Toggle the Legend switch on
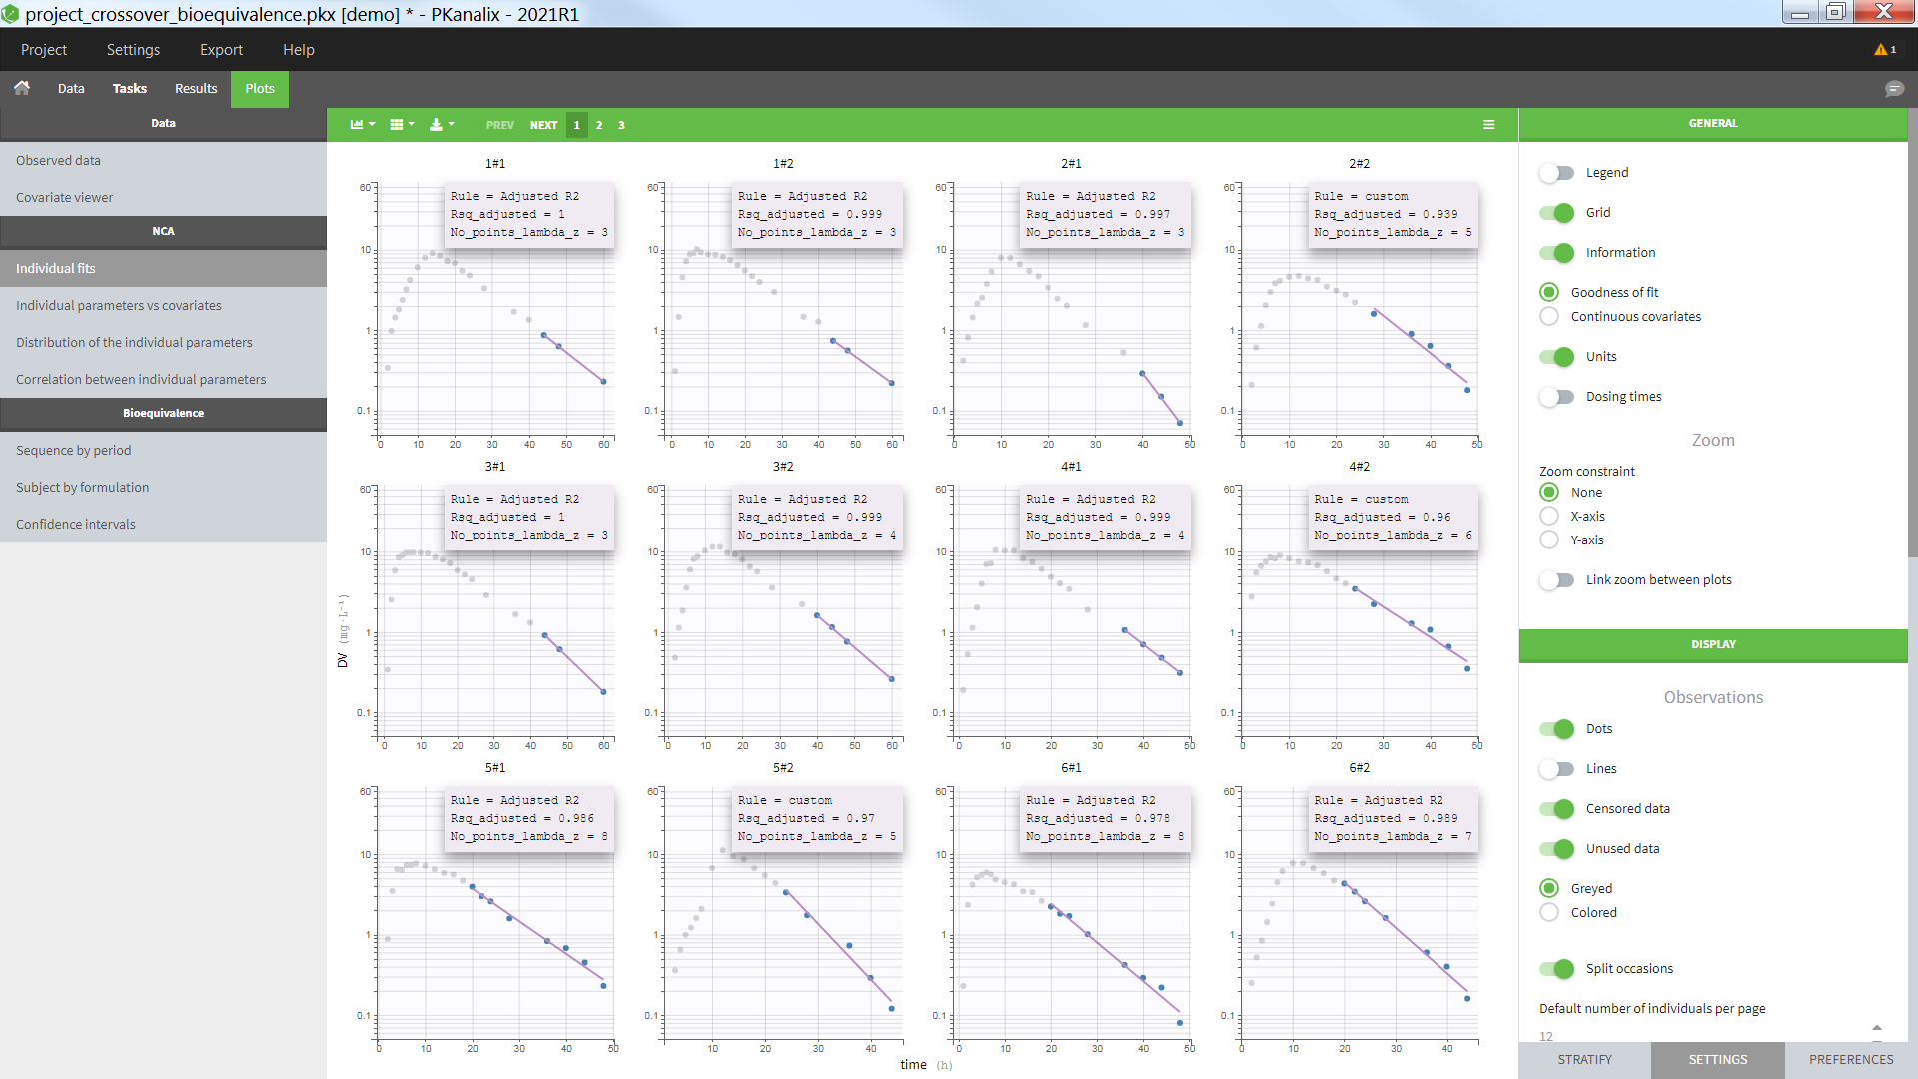1918x1079 pixels. 1556,173
